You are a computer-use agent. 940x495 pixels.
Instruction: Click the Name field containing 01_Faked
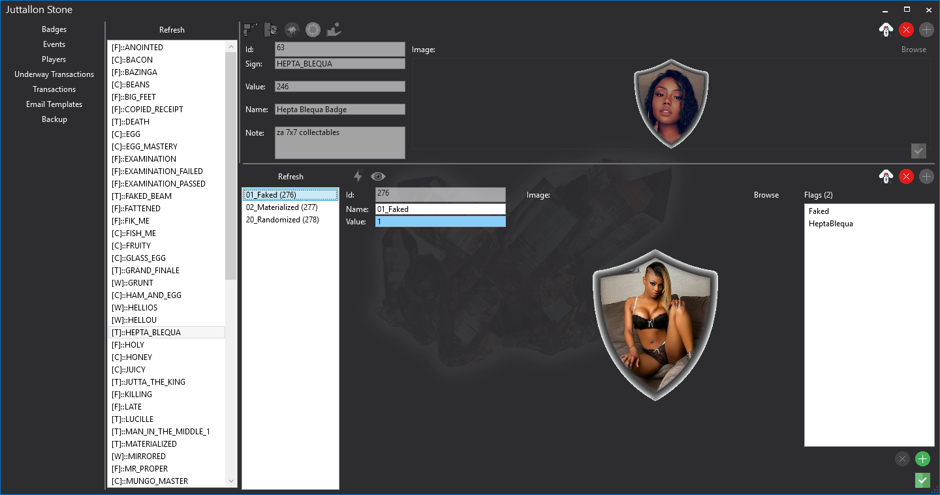440,209
